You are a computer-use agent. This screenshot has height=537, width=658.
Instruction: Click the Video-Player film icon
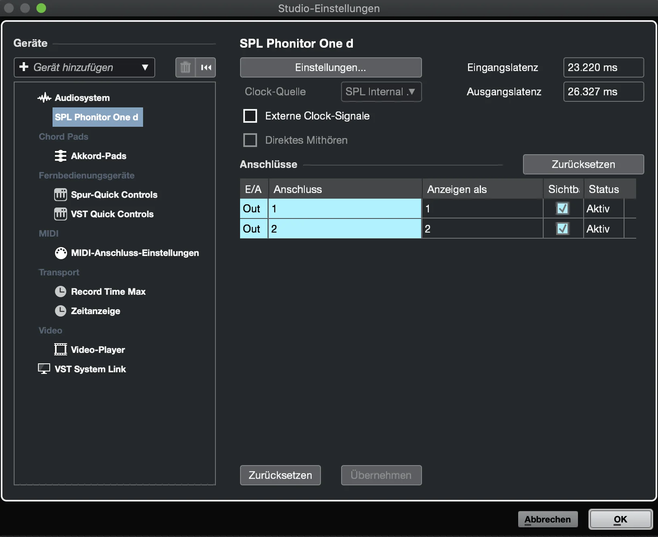(60, 349)
